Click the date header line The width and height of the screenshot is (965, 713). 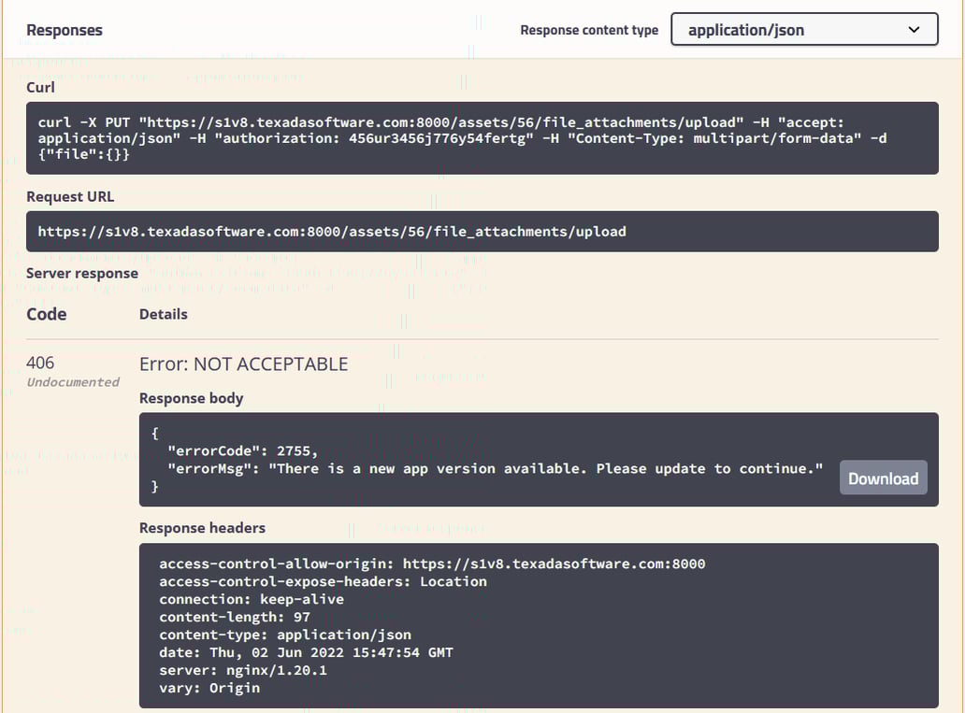pos(306,652)
